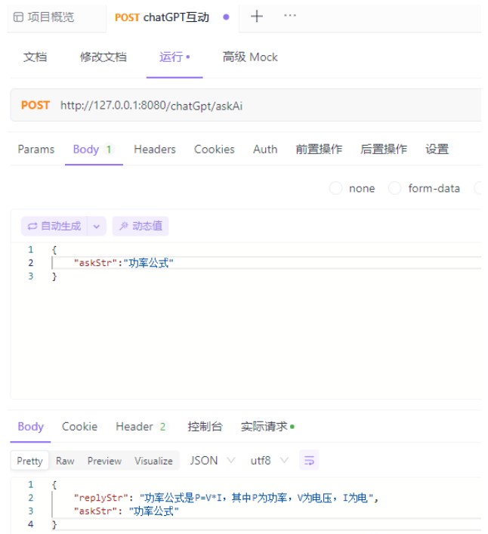
Task: Open the 修改文档 tab
Action: (103, 57)
